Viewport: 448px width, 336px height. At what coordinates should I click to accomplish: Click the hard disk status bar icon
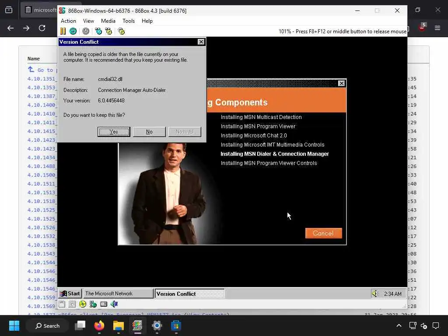[103, 304]
